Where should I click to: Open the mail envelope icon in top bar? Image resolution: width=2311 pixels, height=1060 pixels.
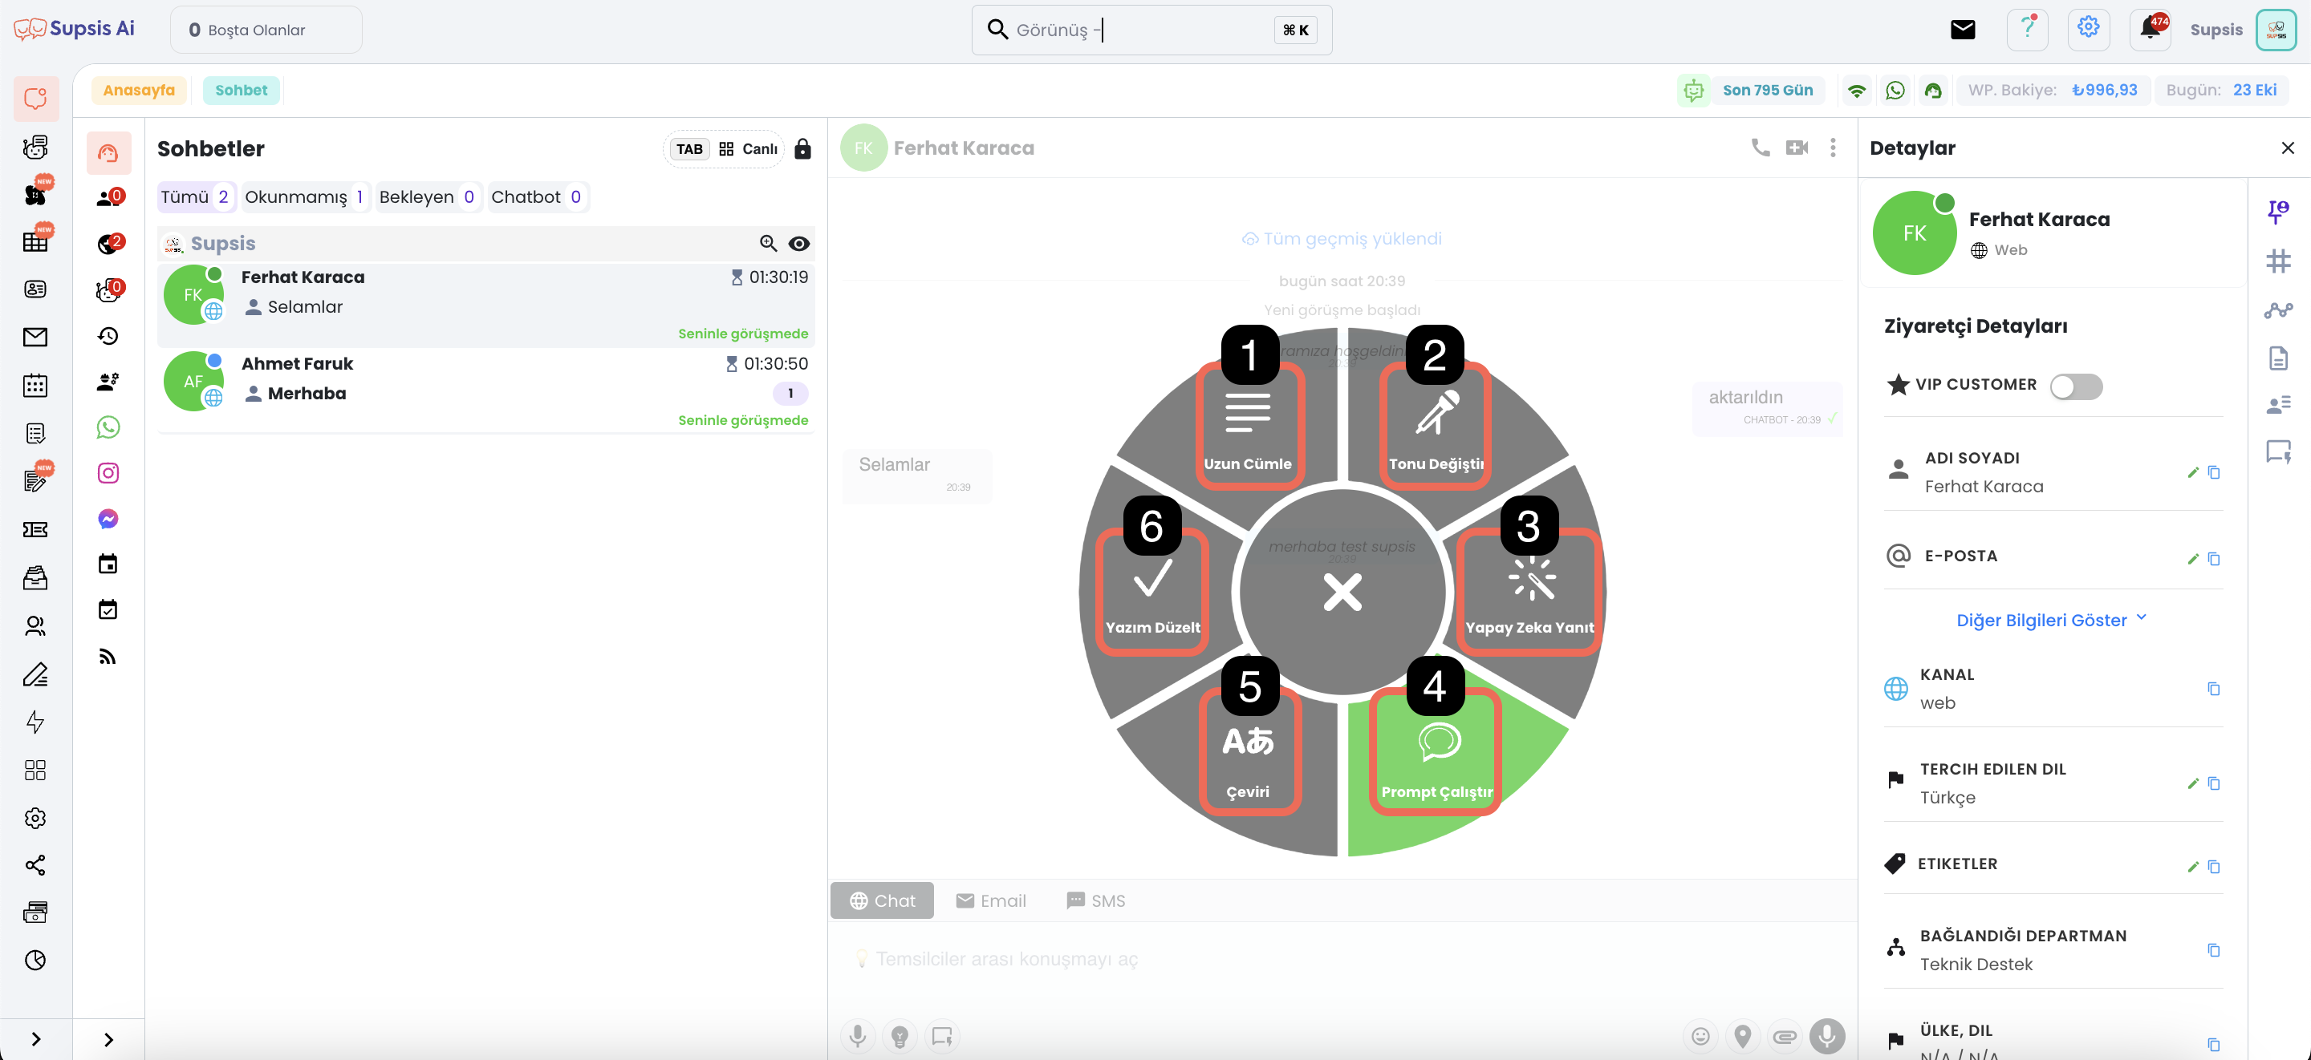tap(1963, 30)
